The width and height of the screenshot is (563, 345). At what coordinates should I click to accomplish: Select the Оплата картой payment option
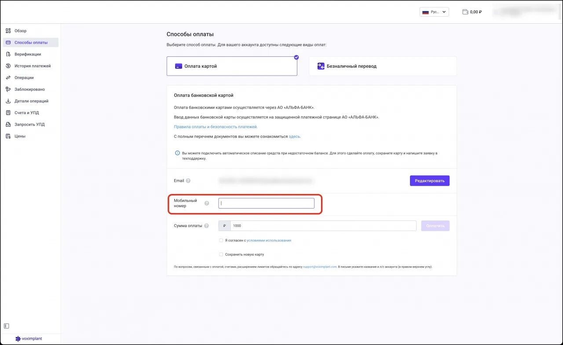pyautogui.click(x=232, y=66)
